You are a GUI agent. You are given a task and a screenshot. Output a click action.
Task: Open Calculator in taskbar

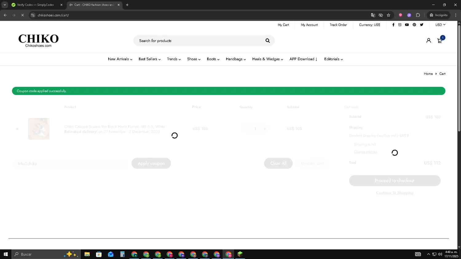(122, 254)
